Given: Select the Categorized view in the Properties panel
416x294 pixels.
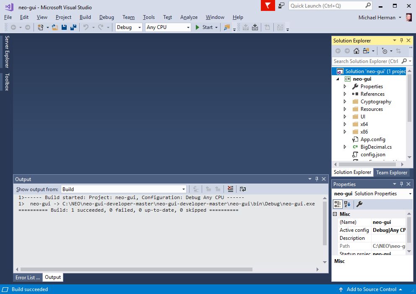Looking at the screenshot, I should 338,204.
